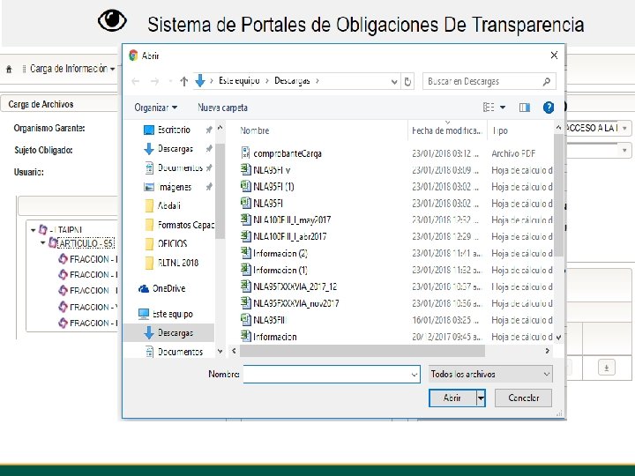Open Escritorio in quick access
This screenshot has height=476, width=635.
point(174,130)
